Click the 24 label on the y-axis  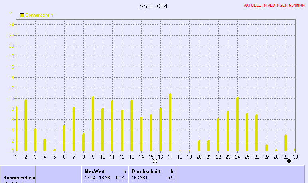point(12,24)
